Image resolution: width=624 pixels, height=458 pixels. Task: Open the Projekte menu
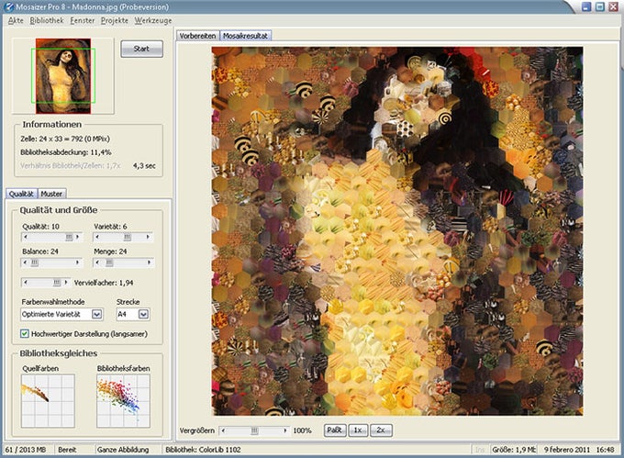click(x=115, y=20)
